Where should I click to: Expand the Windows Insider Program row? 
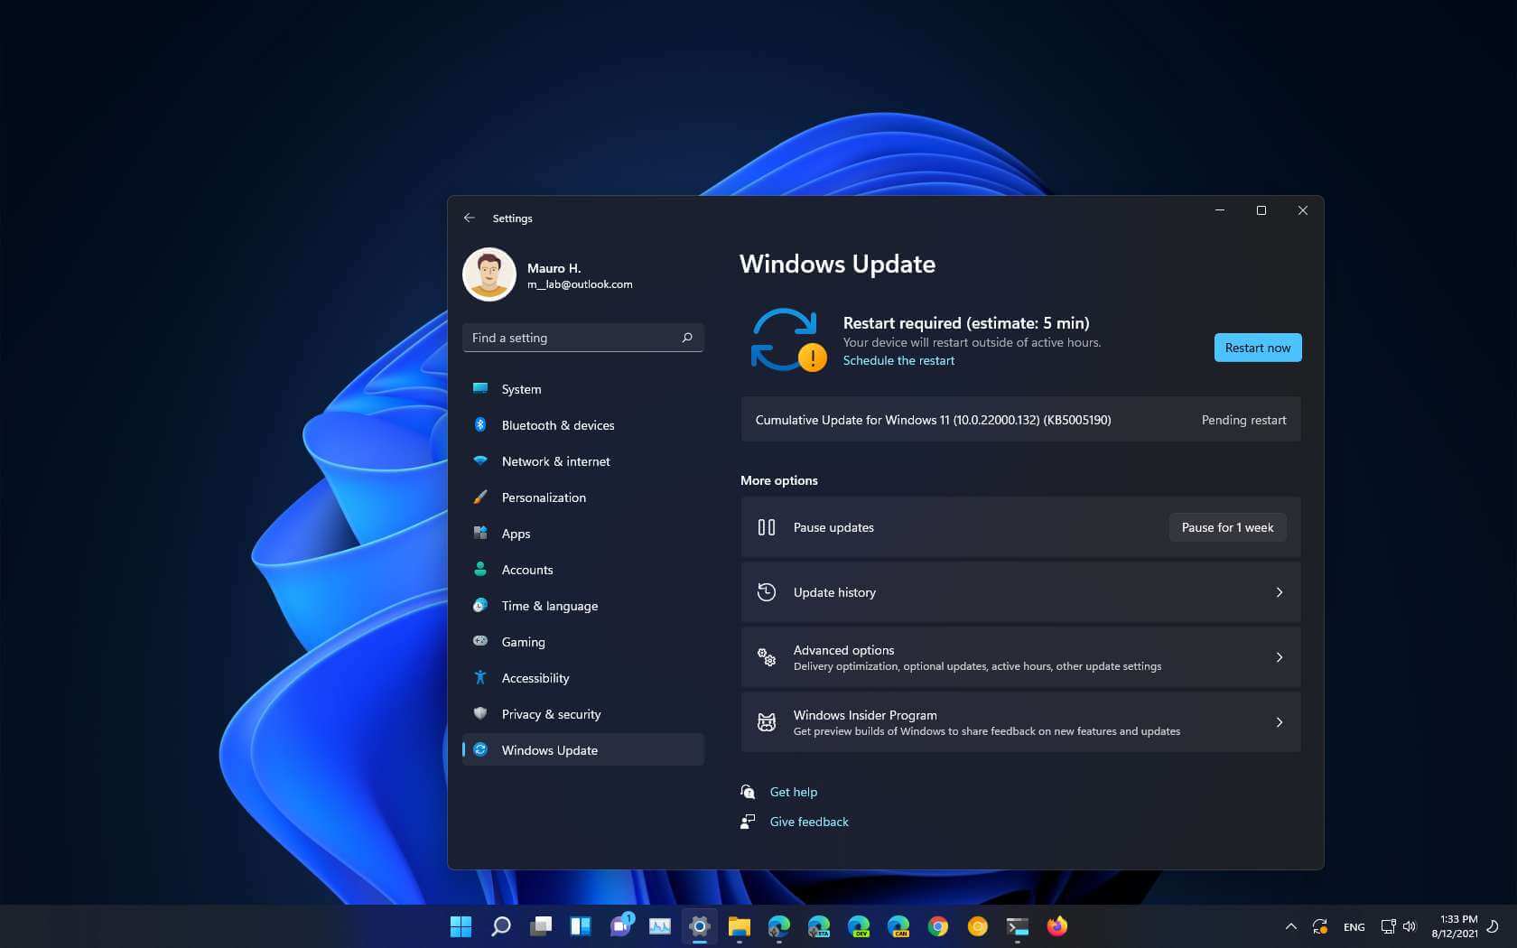(x=1019, y=722)
